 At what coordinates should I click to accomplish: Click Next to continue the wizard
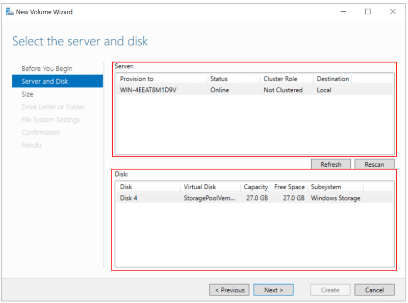(x=273, y=289)
